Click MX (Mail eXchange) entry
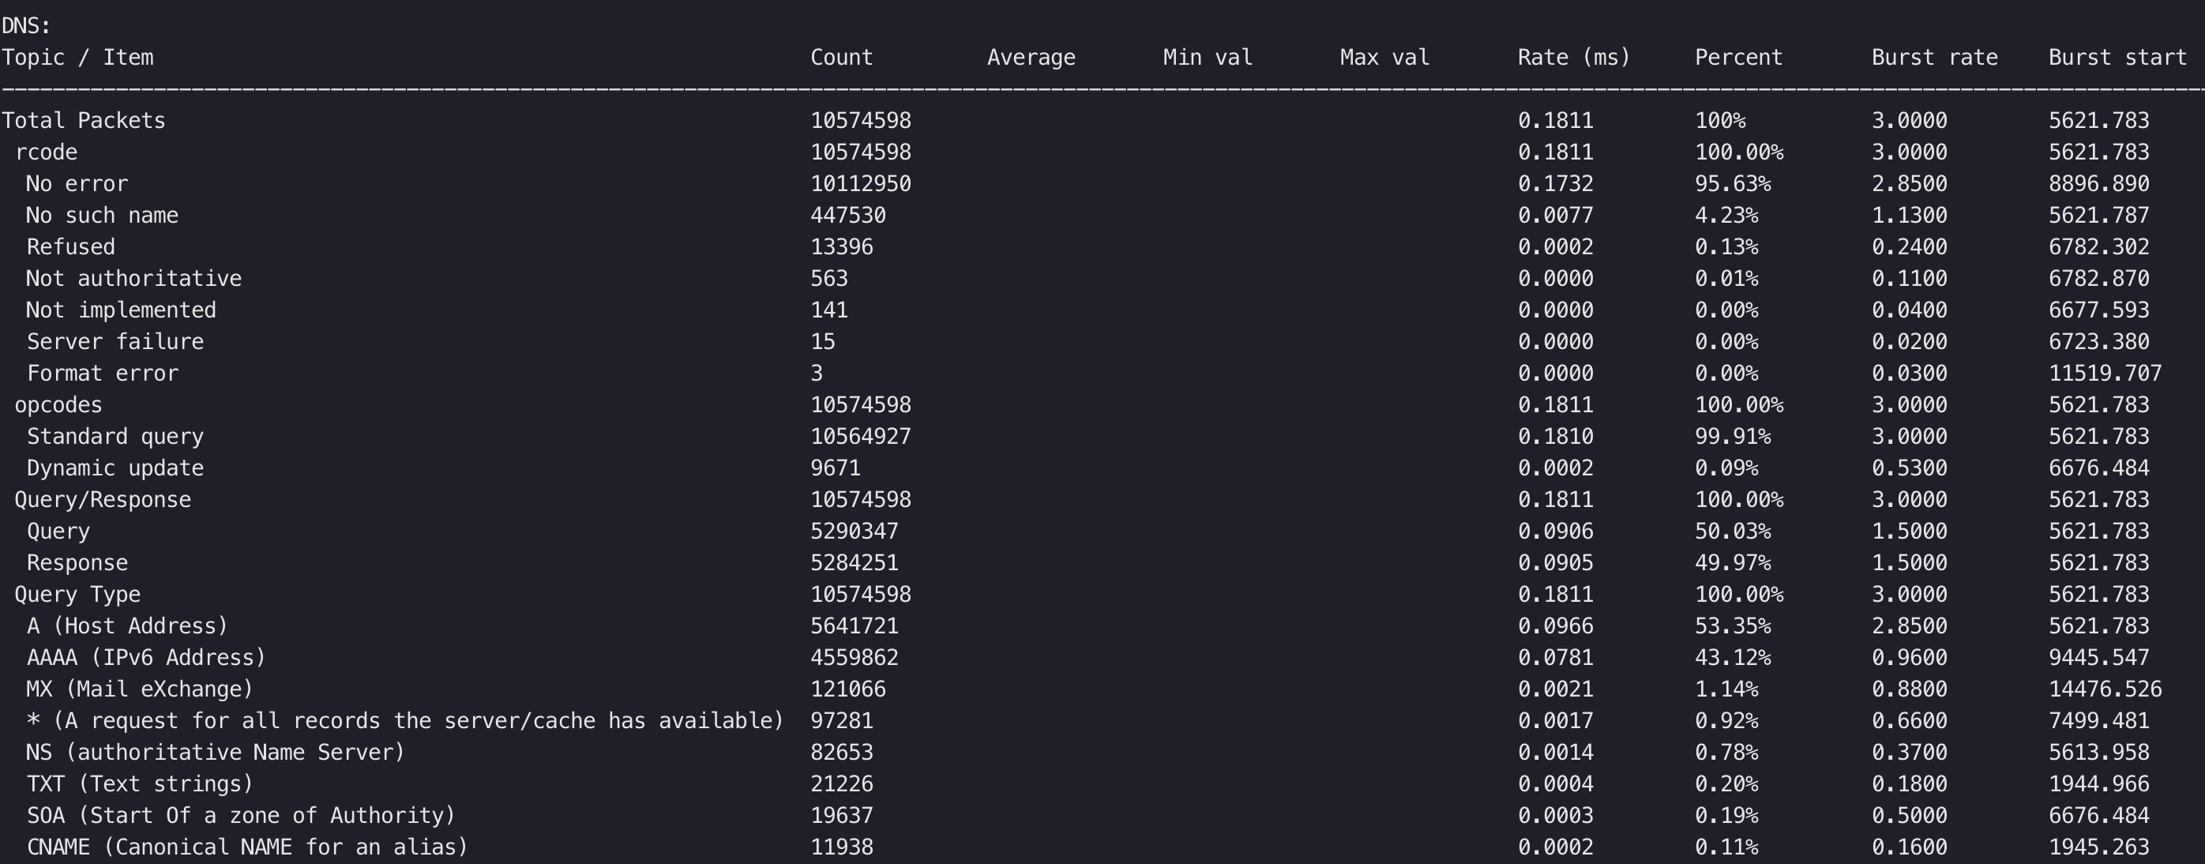The height and width of the screenshot is (864, 2205). point(140,689)
